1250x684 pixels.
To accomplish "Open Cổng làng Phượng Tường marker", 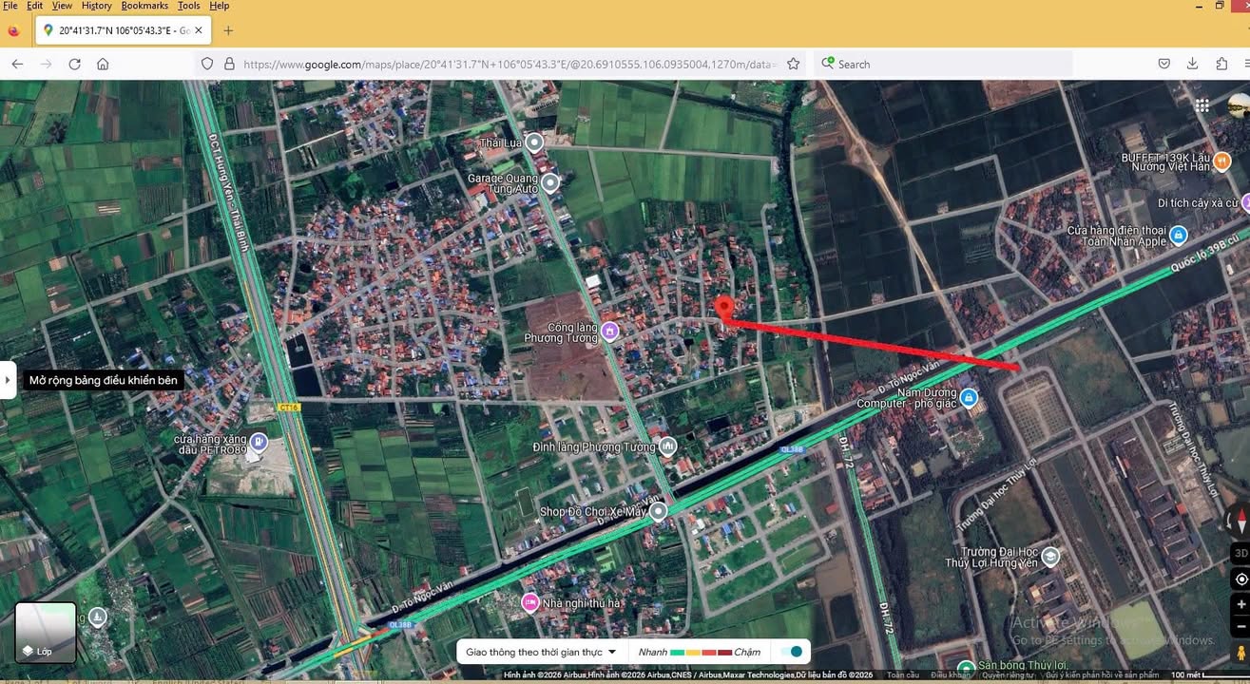I will [610, 330].
